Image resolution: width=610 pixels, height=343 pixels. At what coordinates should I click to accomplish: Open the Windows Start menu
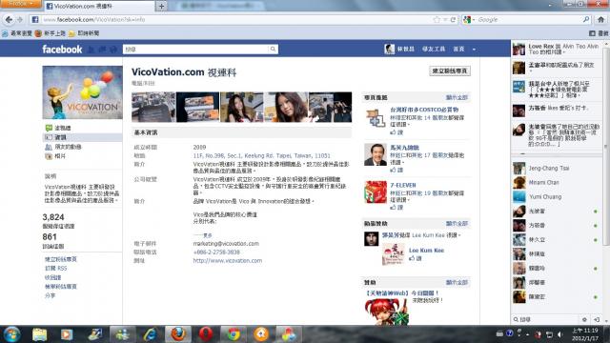[12, 334]
